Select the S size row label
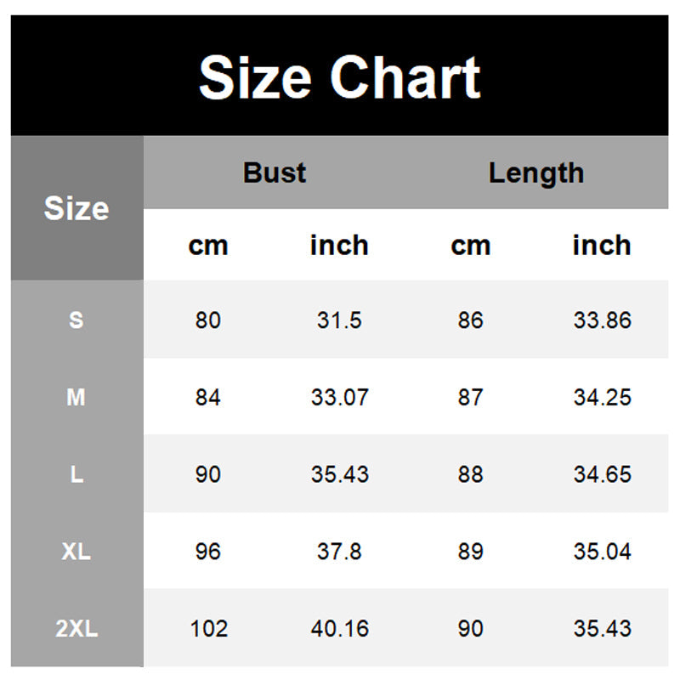 76,320
